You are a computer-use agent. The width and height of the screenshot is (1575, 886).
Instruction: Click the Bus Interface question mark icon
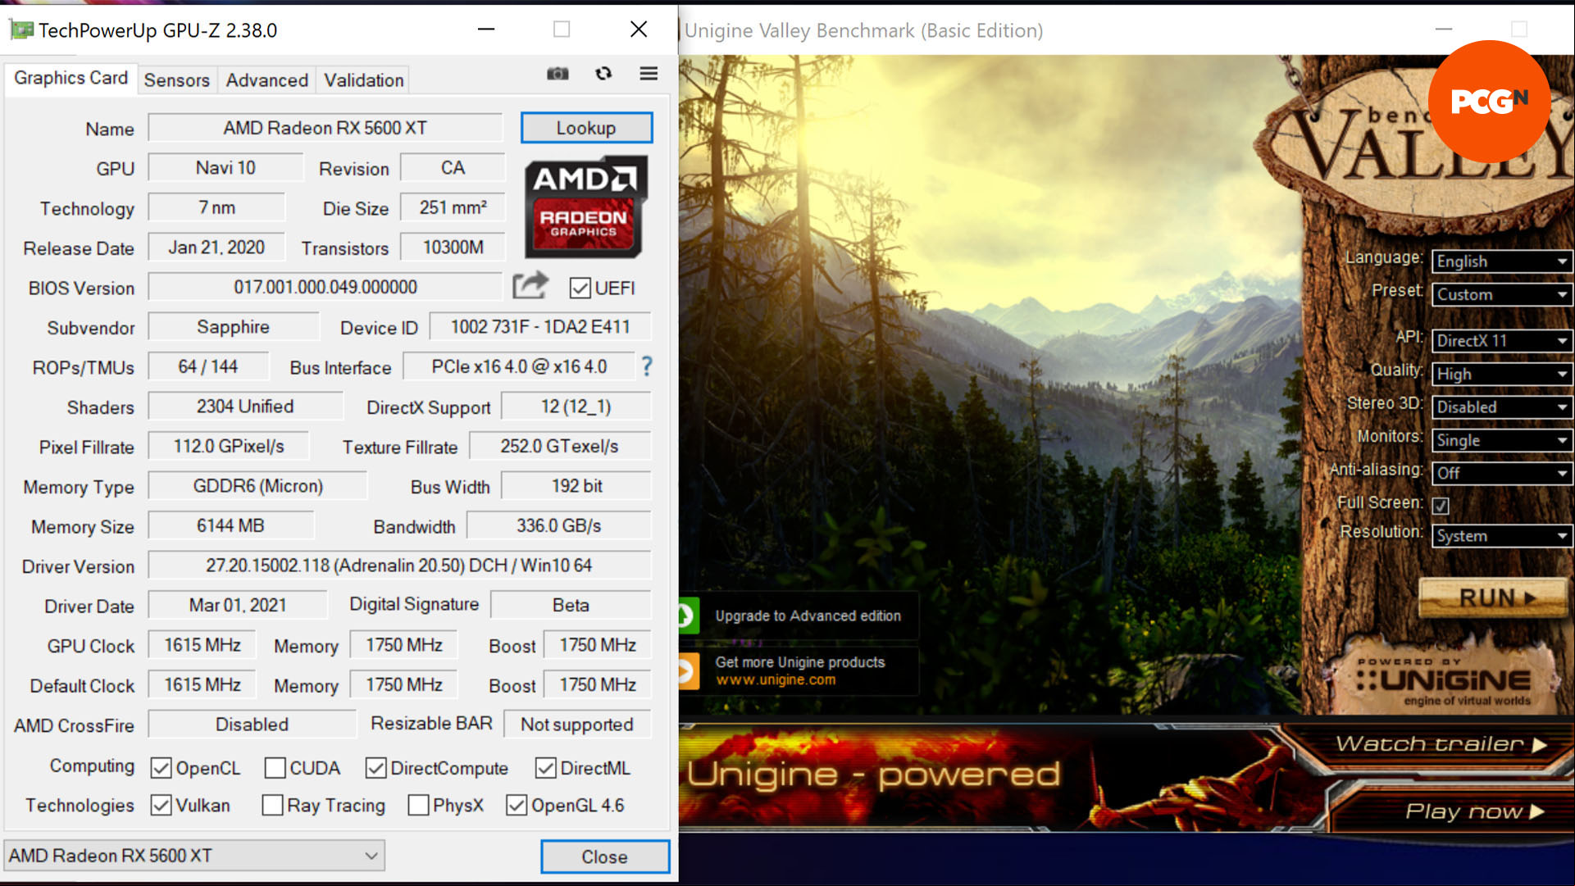[647, 366]
